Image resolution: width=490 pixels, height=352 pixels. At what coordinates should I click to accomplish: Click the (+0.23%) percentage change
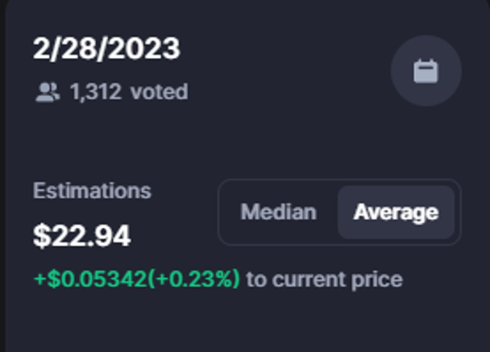click(x=193, y=278)
